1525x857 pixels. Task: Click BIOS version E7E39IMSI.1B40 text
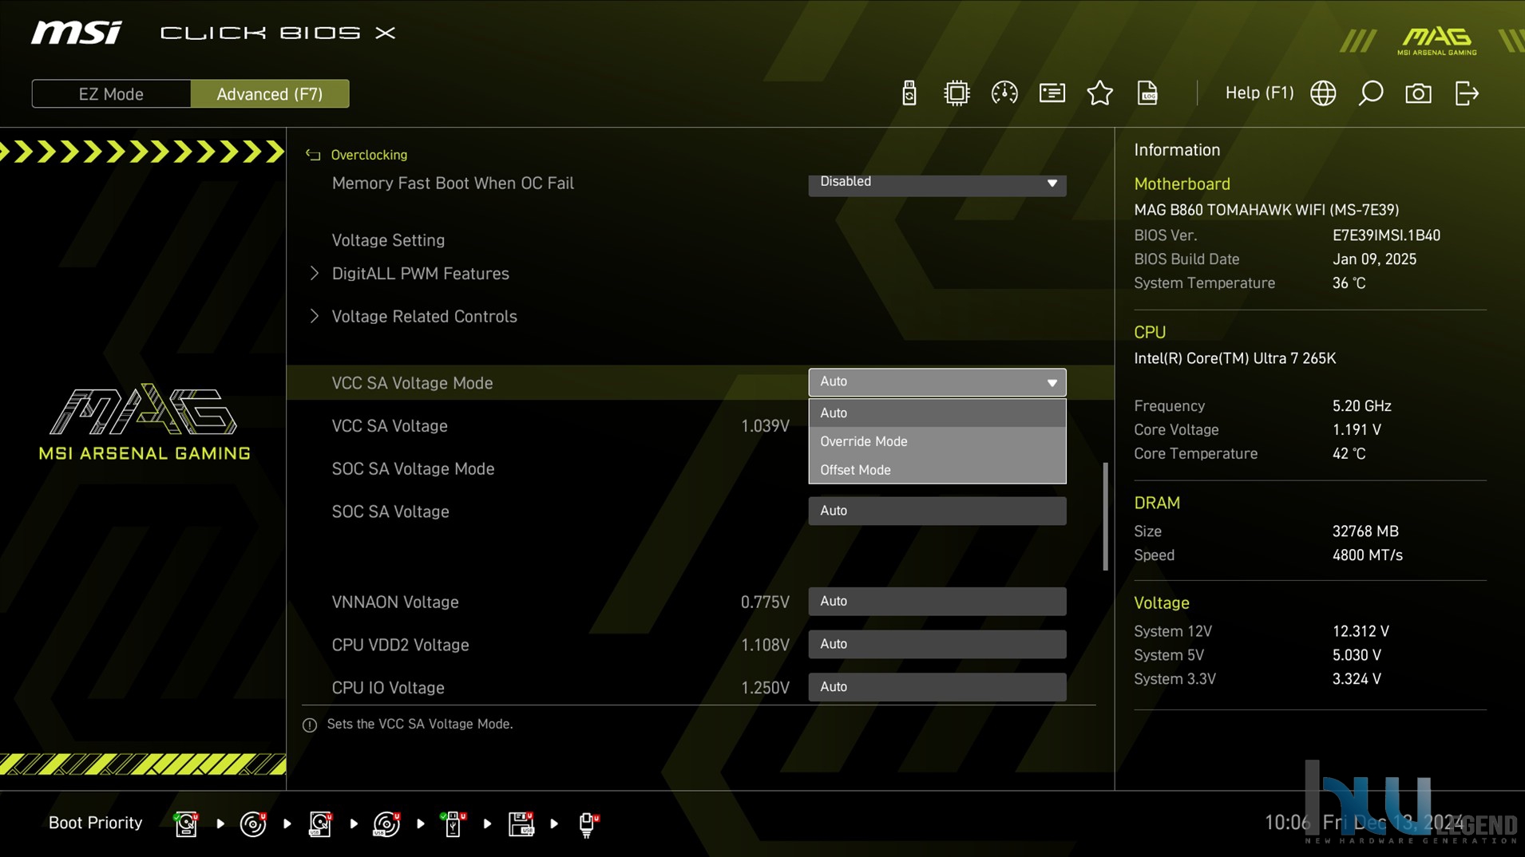[x=1386, y=235]
